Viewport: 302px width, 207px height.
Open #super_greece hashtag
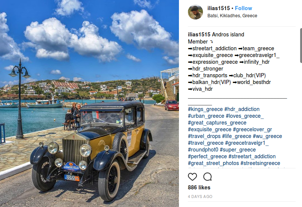point(238,150)
